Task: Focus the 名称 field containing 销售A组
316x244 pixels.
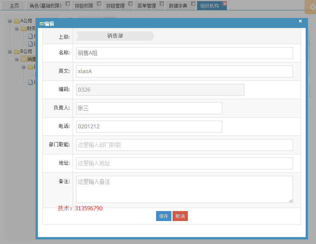Action: [x=184, y=53]
